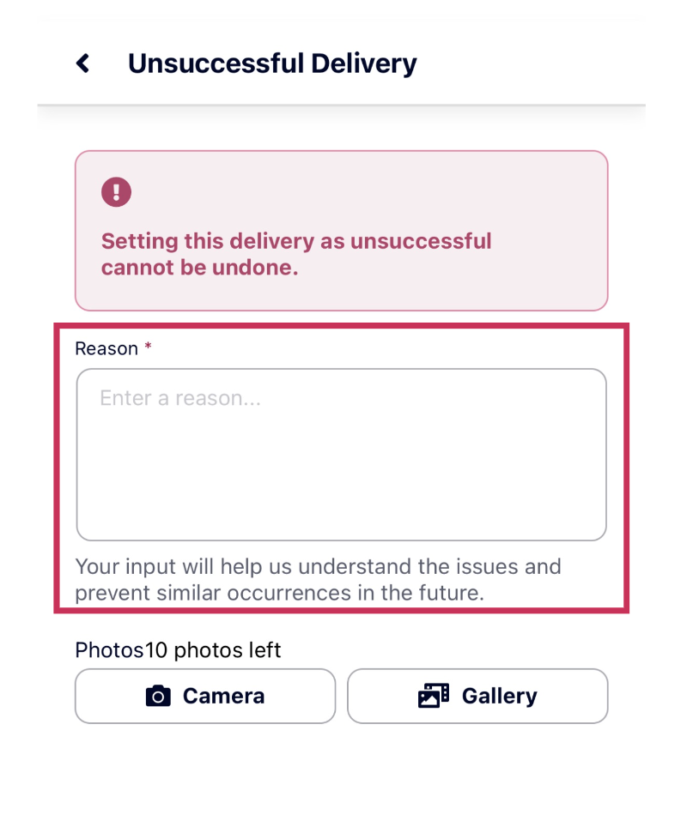This screenshot has height=827, width=699.
Task: Click the red required asterisk beside Reason
Action: coord(149,346)
